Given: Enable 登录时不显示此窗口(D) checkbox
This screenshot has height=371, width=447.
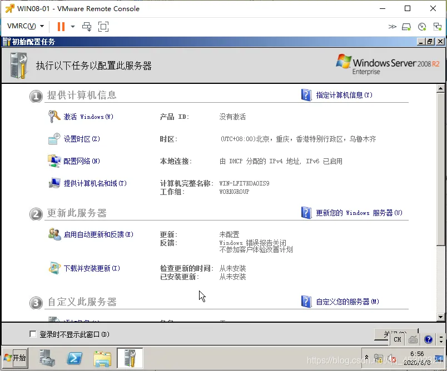Looking at the screenshot, I should click(33, 334).
